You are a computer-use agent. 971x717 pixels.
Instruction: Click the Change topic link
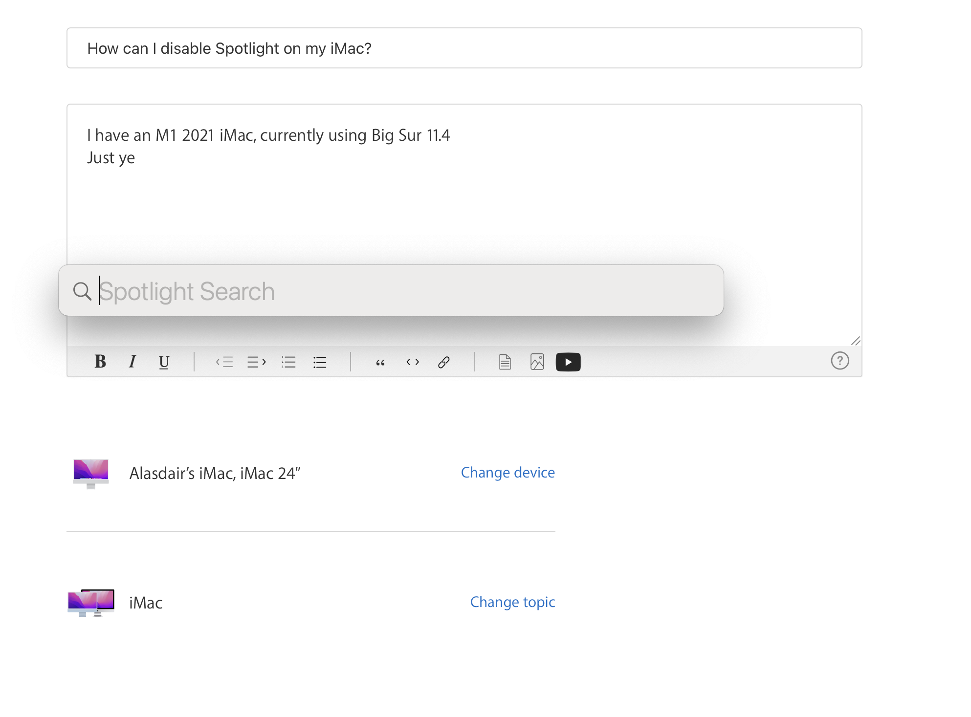(512, 602)
